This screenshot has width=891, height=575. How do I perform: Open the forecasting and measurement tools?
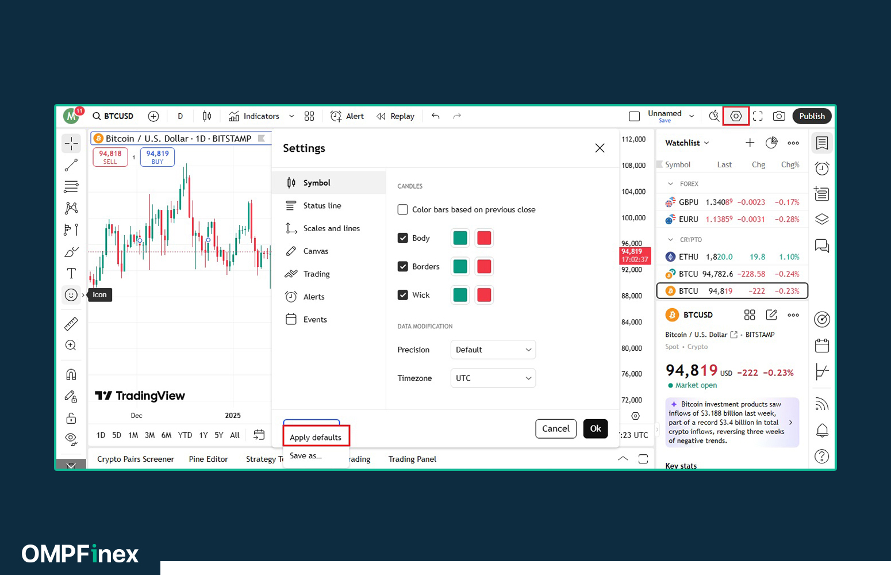coord(71,229)
